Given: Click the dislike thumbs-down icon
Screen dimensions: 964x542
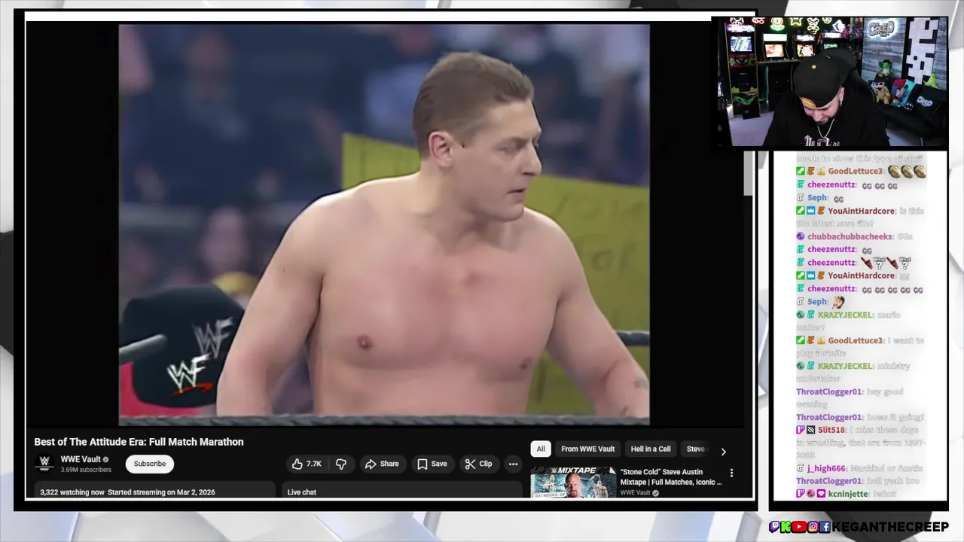Looking at the screenshot, I should tap(341, 464).
